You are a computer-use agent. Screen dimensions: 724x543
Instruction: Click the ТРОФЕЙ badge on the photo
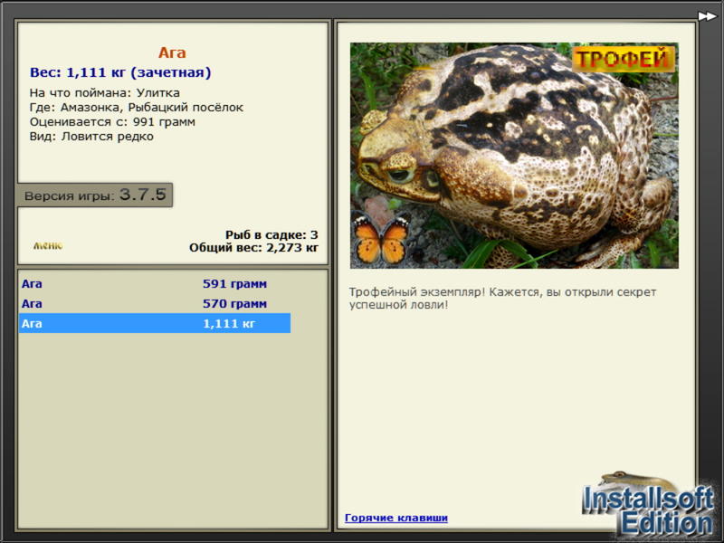pyautogui.click(x=623, y=59)
